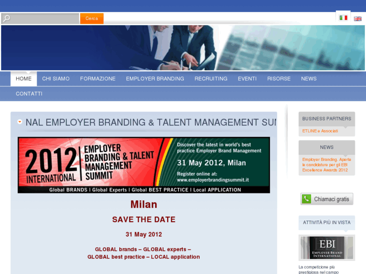
Task: Open the EMPLOYER BRANDING menu
Action: coord(155,78)
